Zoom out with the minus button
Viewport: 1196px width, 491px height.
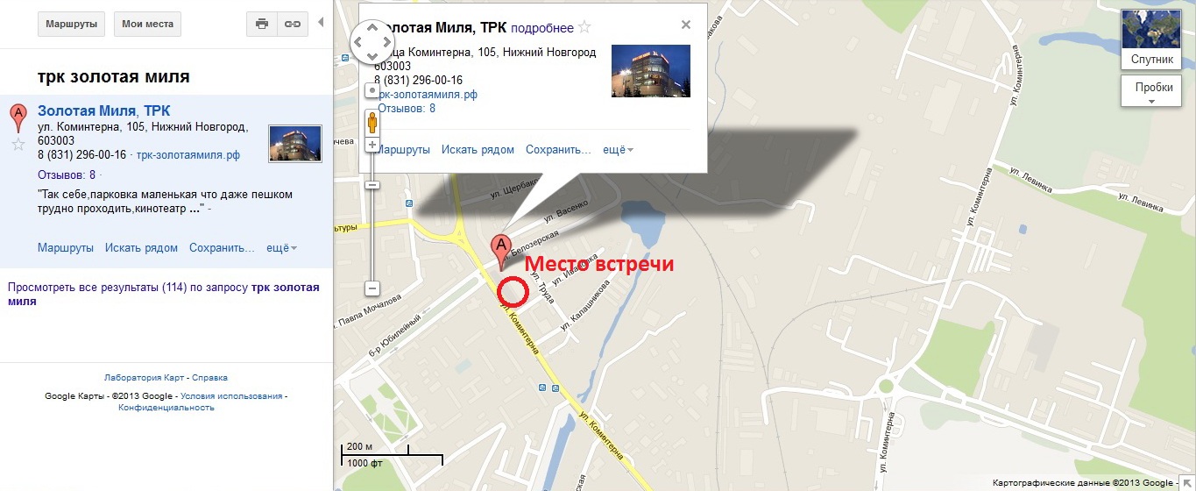tap(372, 288)
